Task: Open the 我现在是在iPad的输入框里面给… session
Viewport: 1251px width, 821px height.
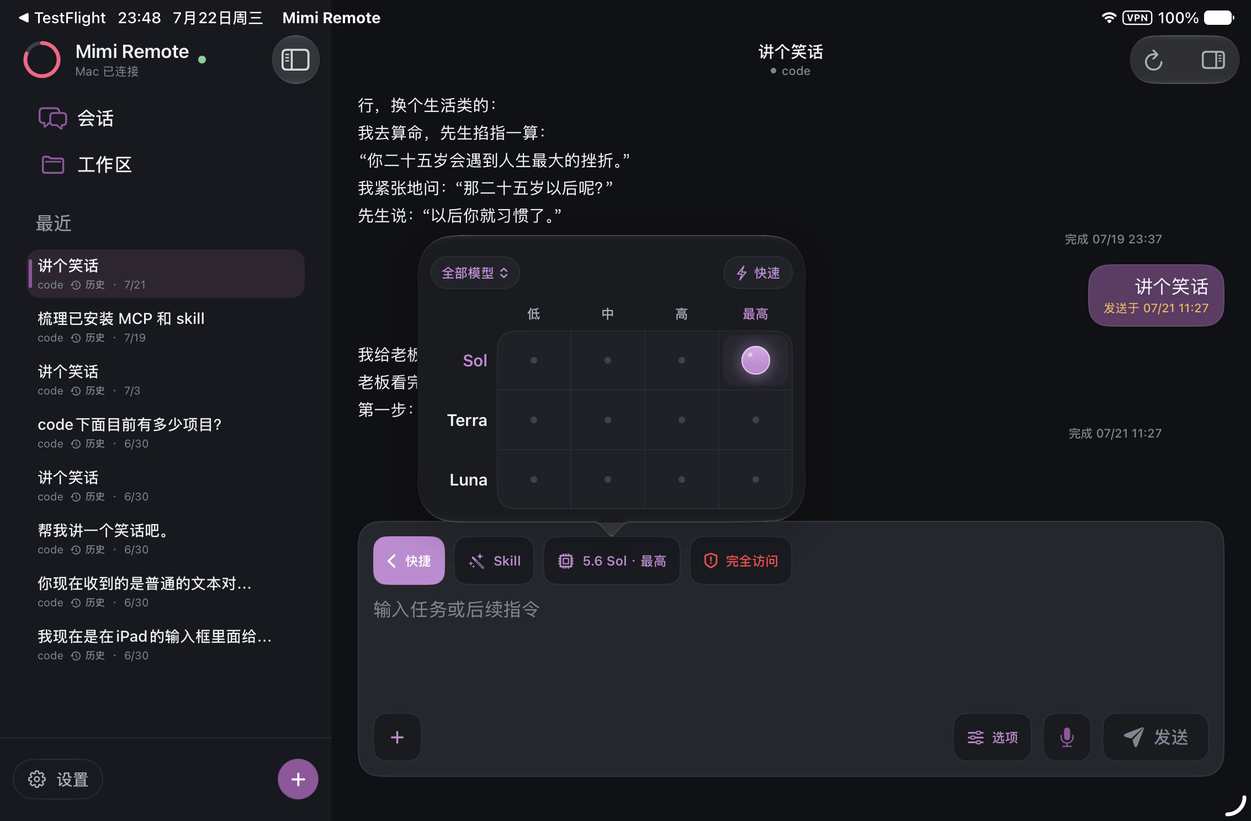Action: point(166,644)
